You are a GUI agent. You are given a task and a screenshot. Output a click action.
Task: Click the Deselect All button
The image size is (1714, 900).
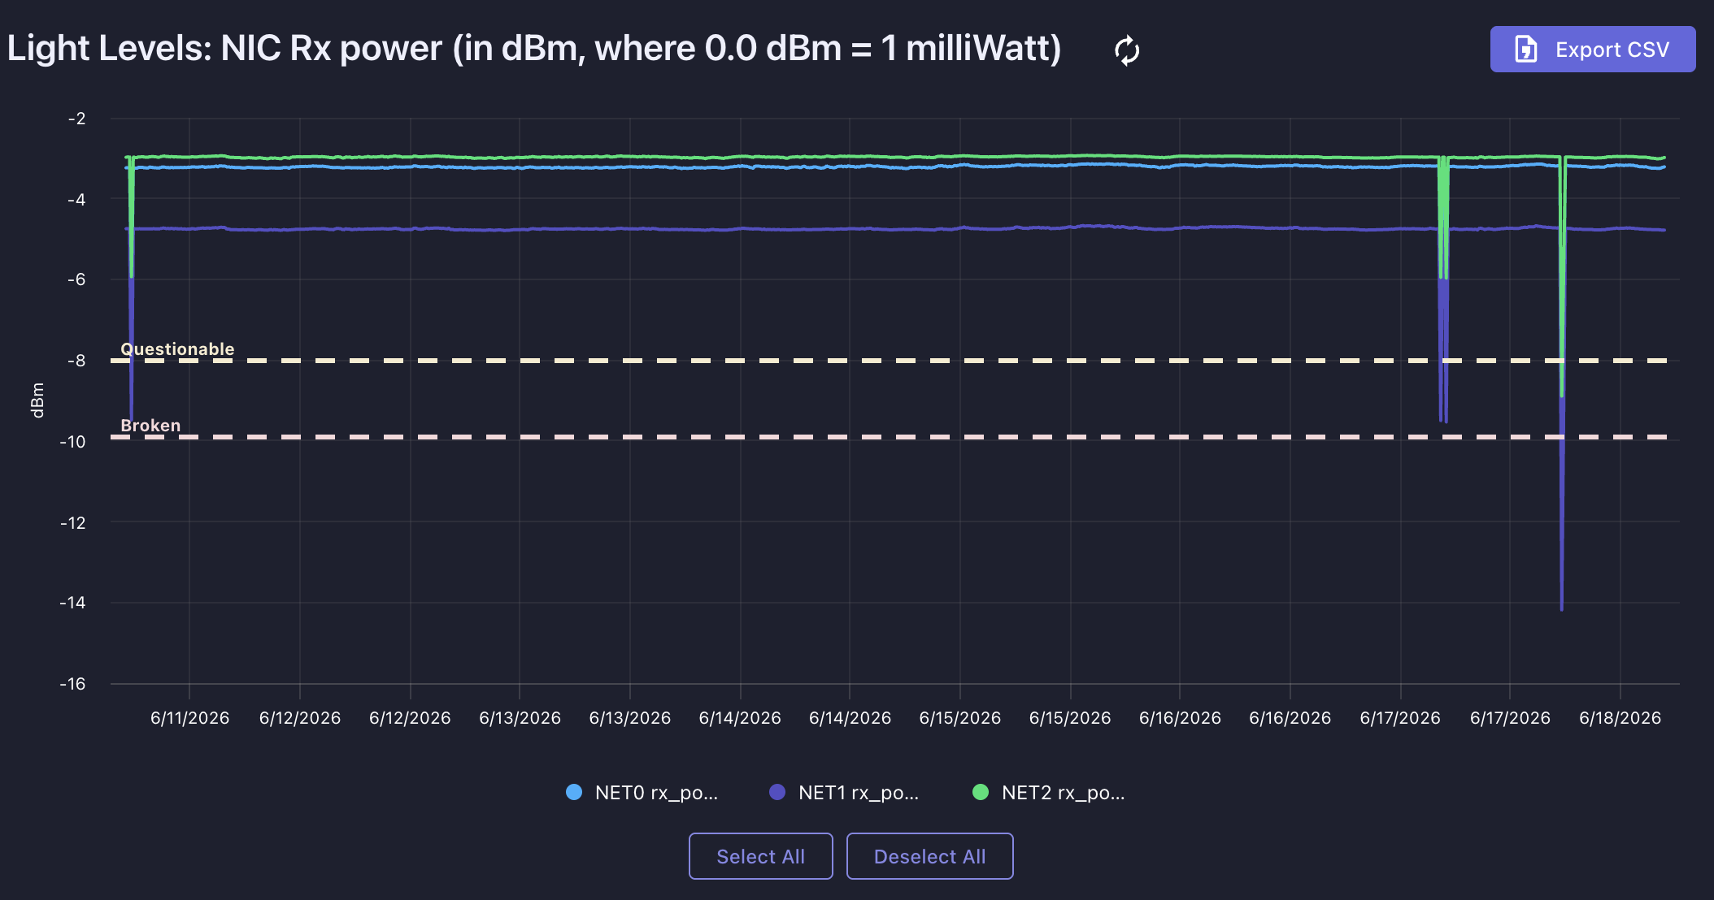click(930, 856)
